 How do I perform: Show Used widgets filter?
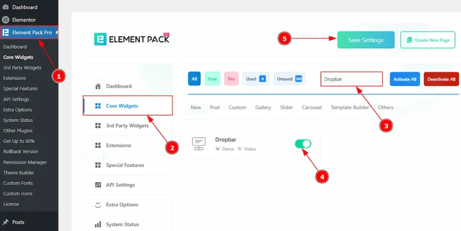point(256,79)
